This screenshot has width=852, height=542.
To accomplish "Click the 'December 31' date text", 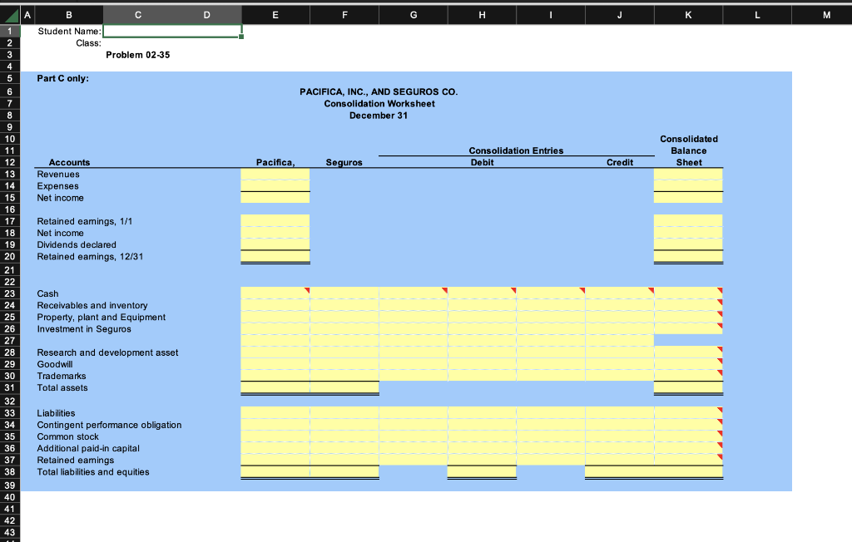I will (379, 116).
